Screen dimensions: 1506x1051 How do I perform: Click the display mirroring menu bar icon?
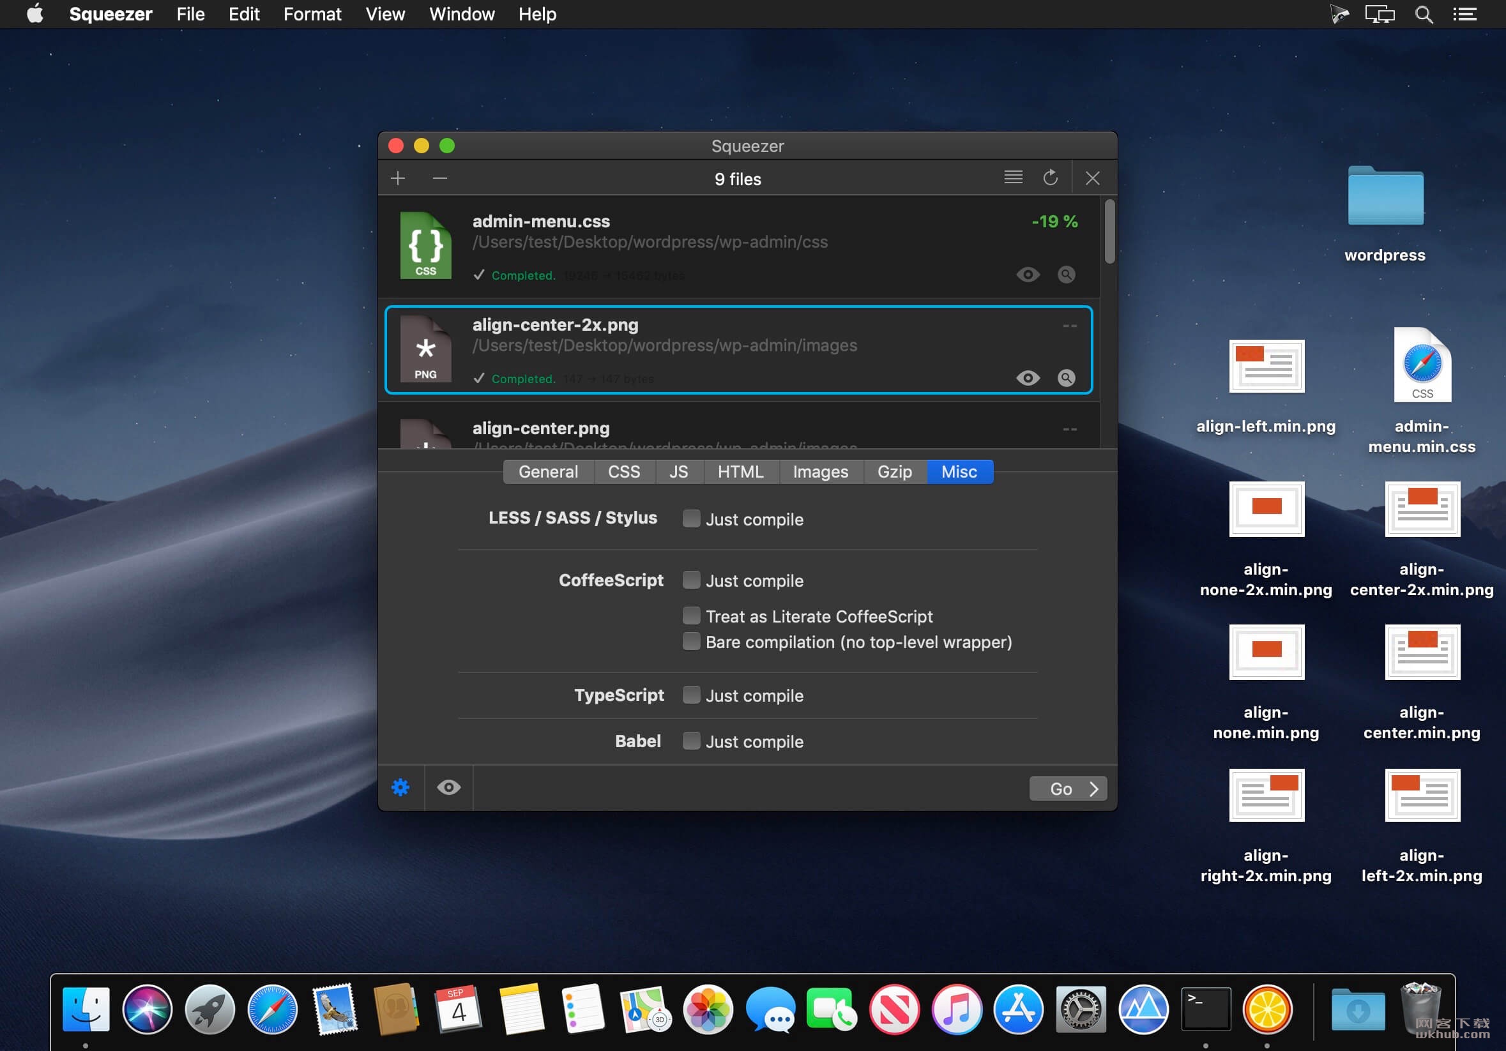click(1380, 15)
